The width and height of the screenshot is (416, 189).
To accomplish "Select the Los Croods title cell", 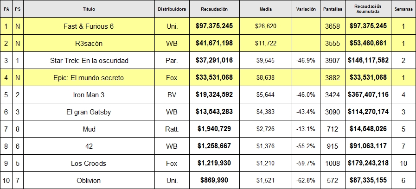I will (89, 164).
